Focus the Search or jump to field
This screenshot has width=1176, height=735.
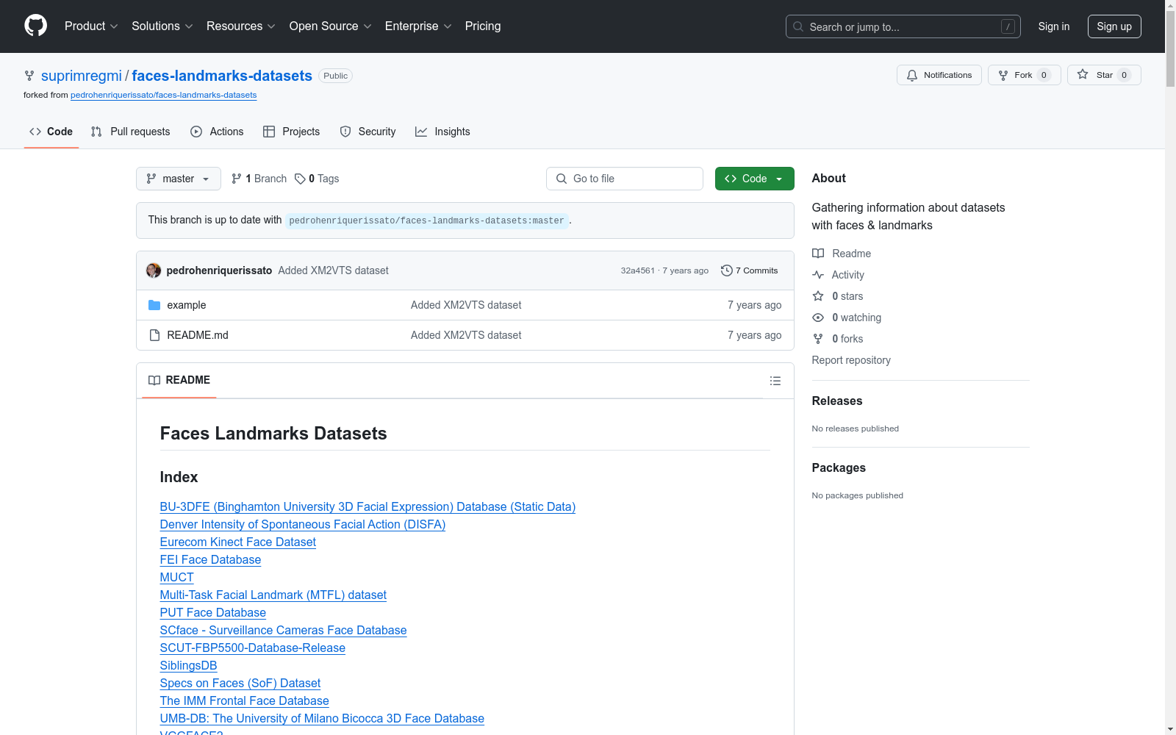[x=903, y=26]
